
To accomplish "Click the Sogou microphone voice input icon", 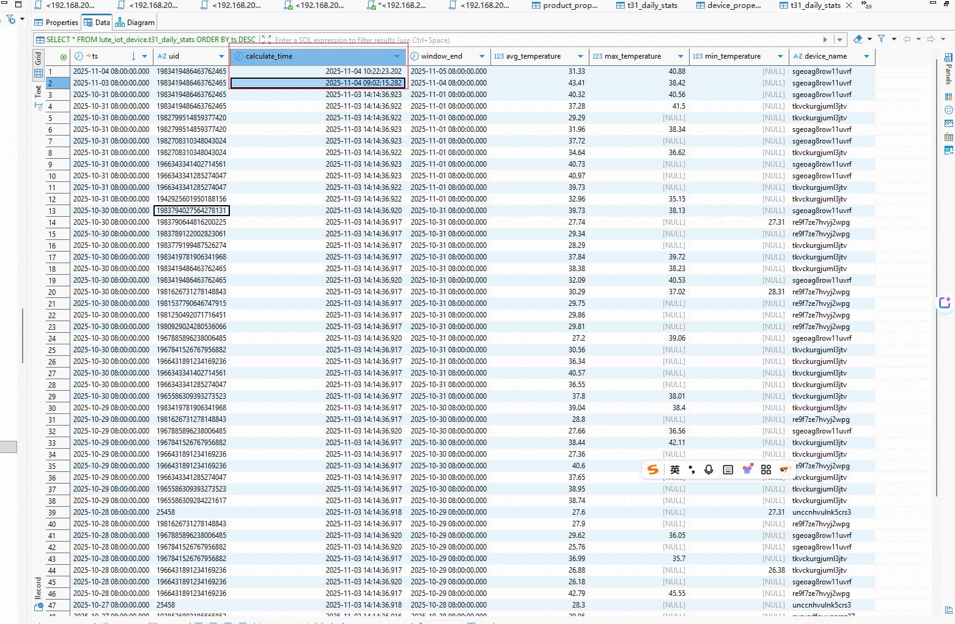I will coord(709,470).
